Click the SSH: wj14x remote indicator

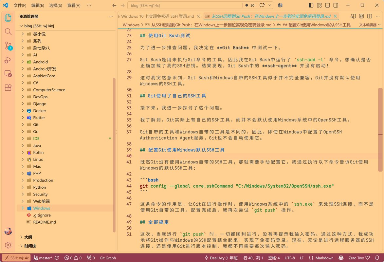(17, 258)
